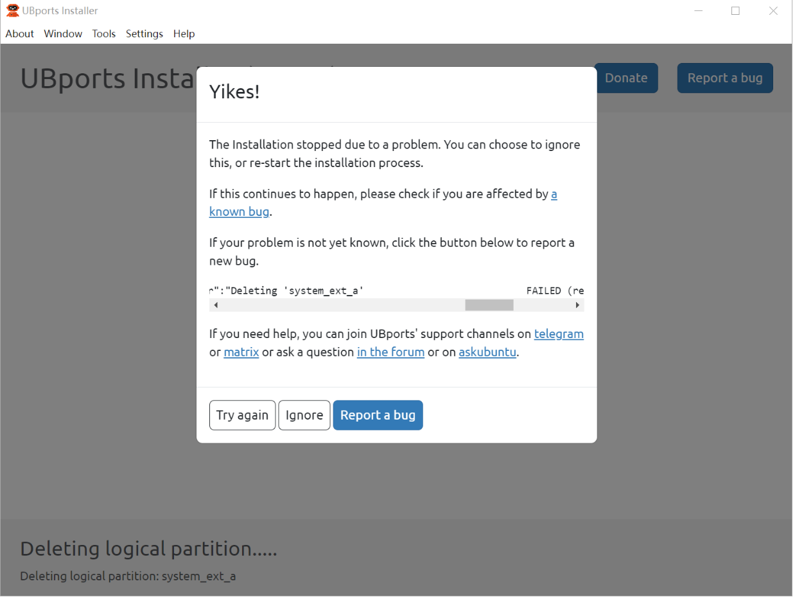The image size is (804, 597).
Task: Open the matrix support link
Action: click(x=241, y=352)
